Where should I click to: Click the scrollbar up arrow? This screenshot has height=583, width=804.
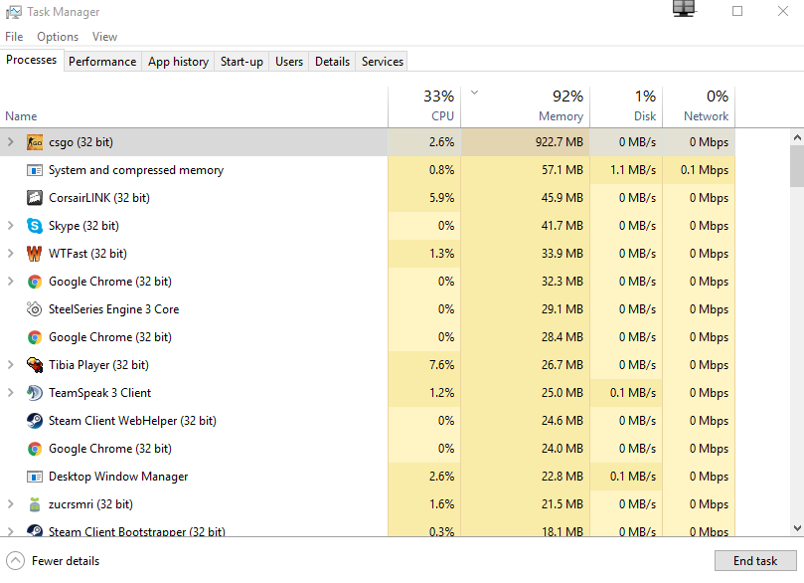tap(797, 137)
